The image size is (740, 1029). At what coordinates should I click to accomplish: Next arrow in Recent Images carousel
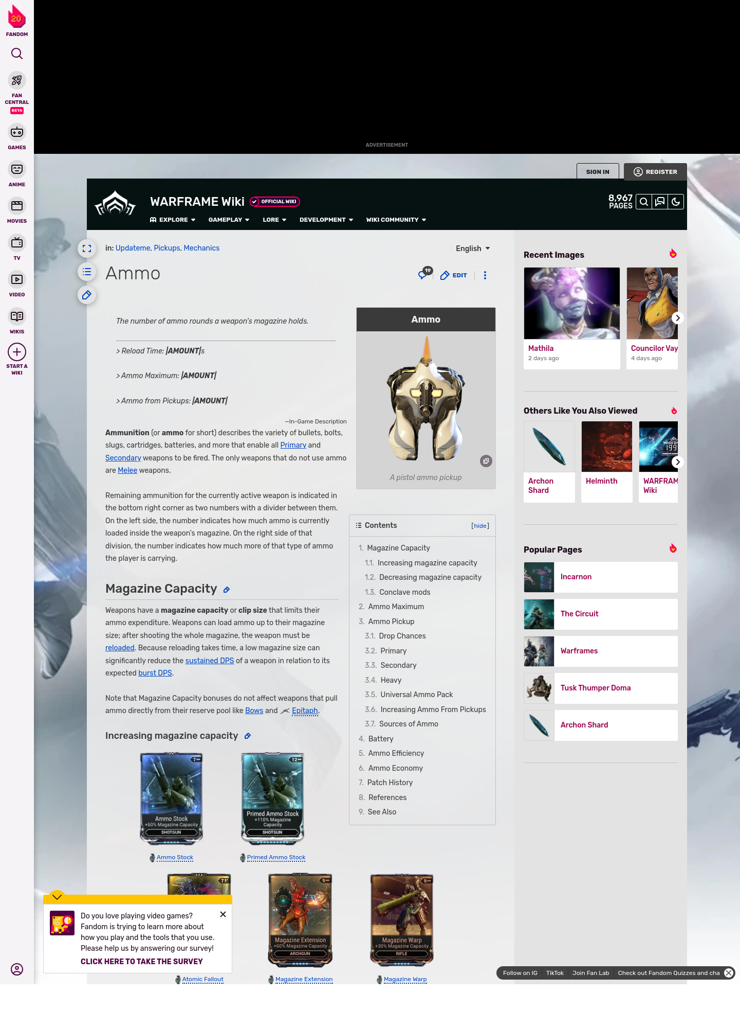(x=677, y=318)
